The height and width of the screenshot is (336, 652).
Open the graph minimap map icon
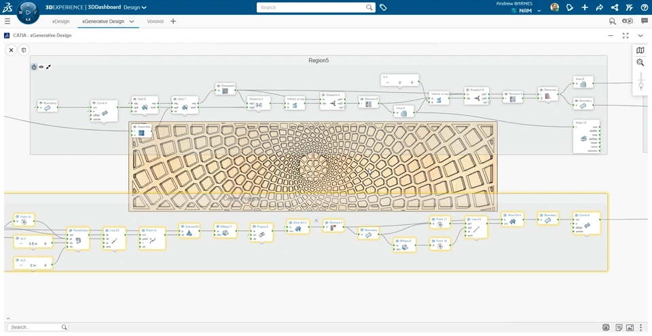point(640,50)
